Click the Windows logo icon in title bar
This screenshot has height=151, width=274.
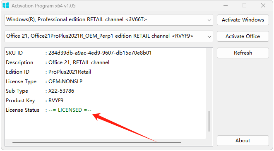pyautogui.click(x=6, y=5)
